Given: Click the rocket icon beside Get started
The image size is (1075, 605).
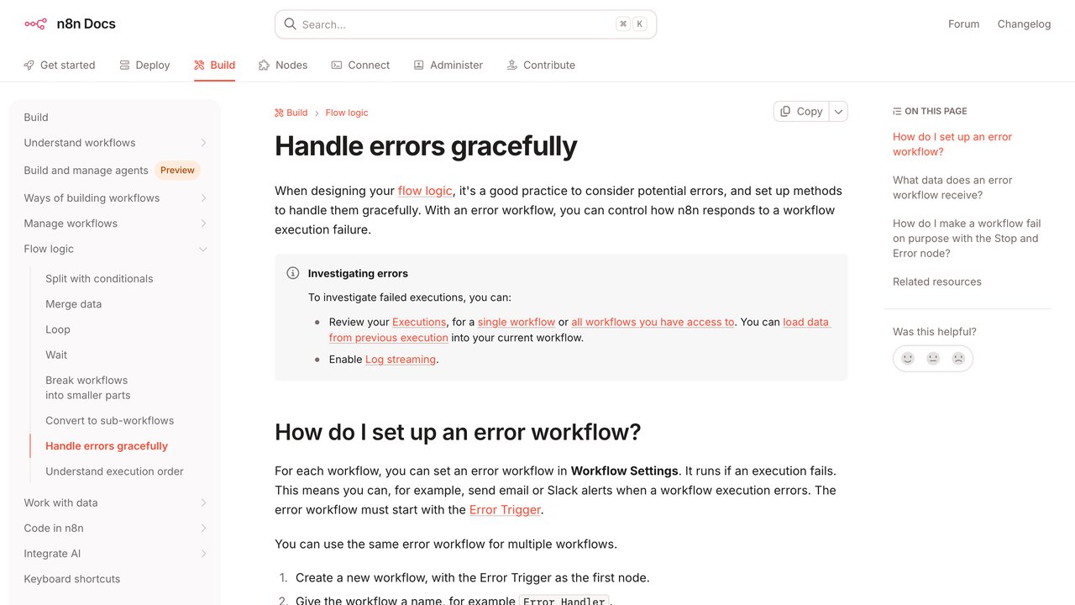Looking at the screenshot, I should tap(29, 65).
